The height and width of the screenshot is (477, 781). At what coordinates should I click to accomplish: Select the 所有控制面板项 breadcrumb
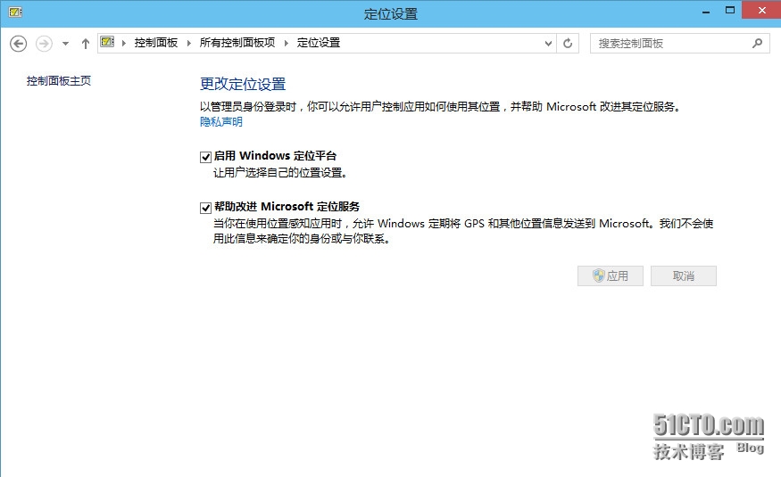tap(237, 43)
